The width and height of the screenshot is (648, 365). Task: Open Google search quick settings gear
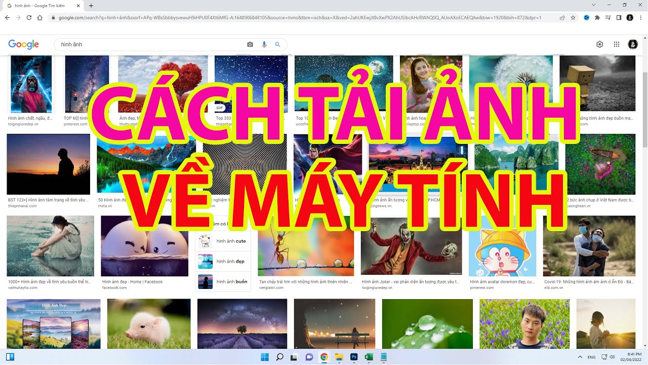(600, 44)
